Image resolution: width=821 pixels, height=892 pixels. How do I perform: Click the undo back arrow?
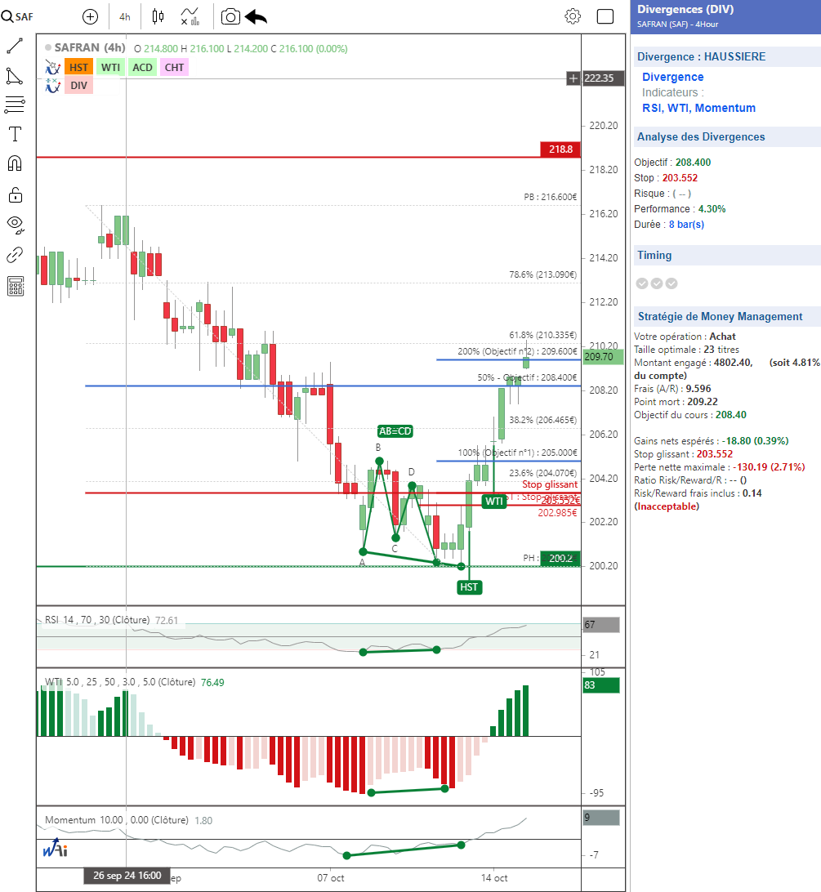pyautogui.click(x=257, y=17)
